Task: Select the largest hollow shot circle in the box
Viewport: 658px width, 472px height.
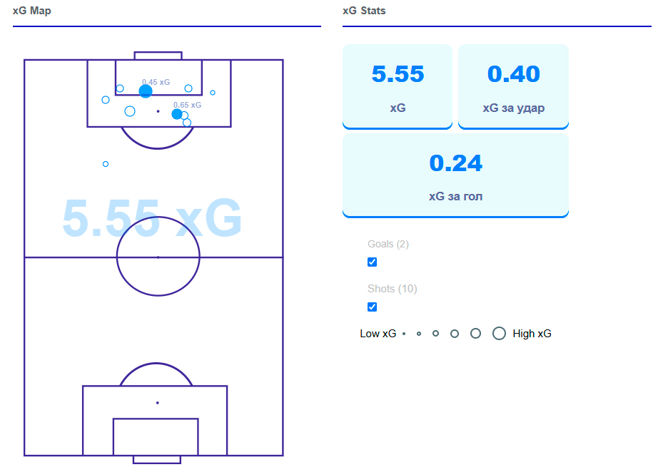Action: (130, 111)
